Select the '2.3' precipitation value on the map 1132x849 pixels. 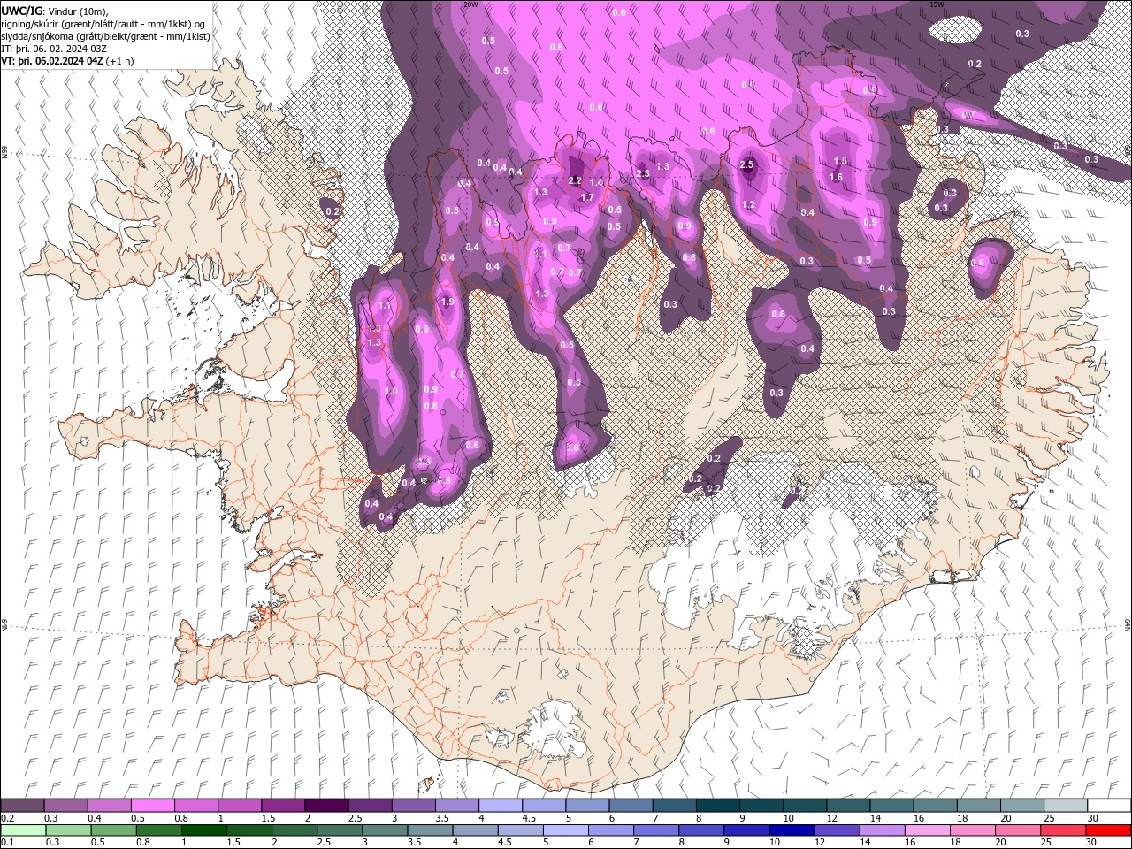[x=643, y=173]
